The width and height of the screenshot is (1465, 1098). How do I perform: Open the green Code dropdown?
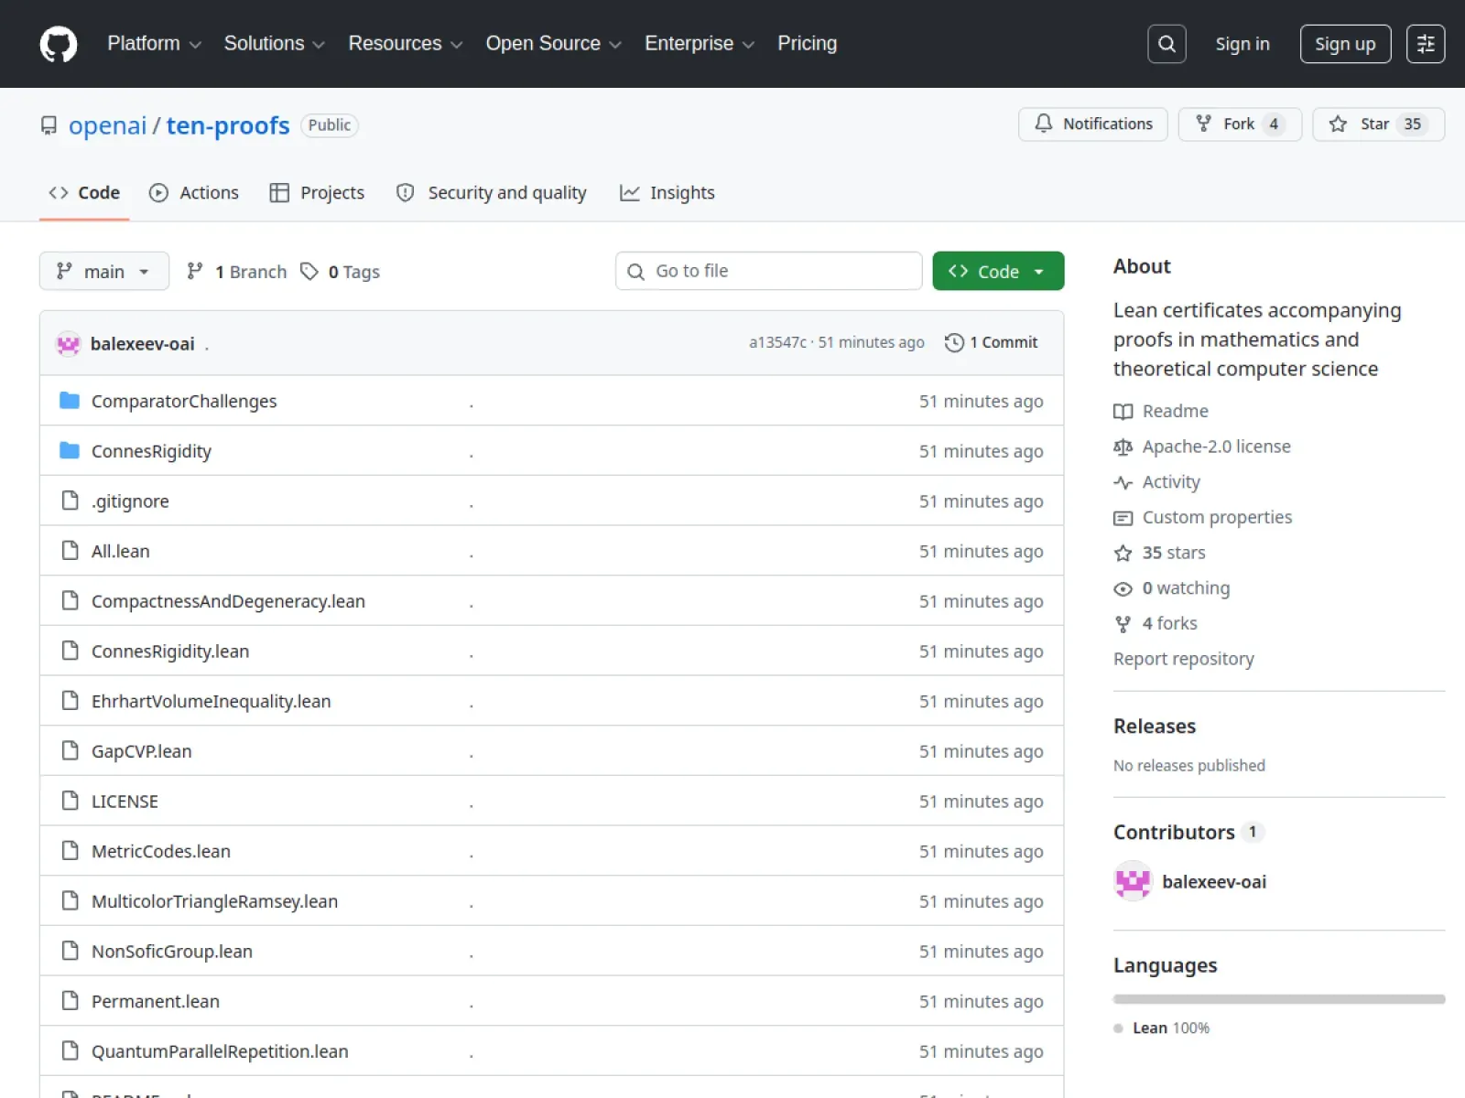click(x=998, y=271)
